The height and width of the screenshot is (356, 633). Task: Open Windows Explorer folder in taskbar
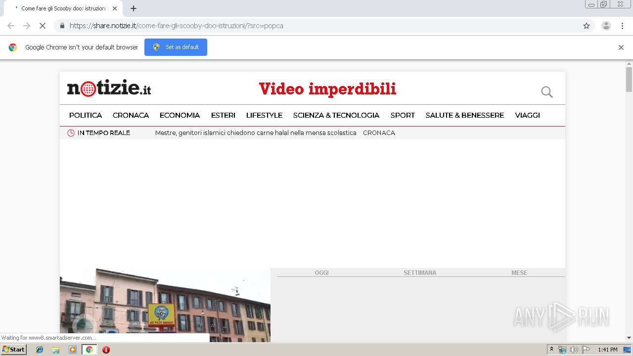click(x=56, y=350)
